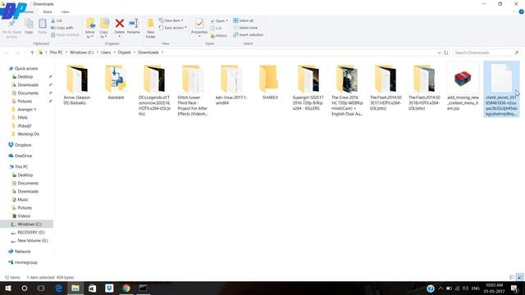Open OneDrive in navigation pane
The image size is (525, 295).
point(23,156)
